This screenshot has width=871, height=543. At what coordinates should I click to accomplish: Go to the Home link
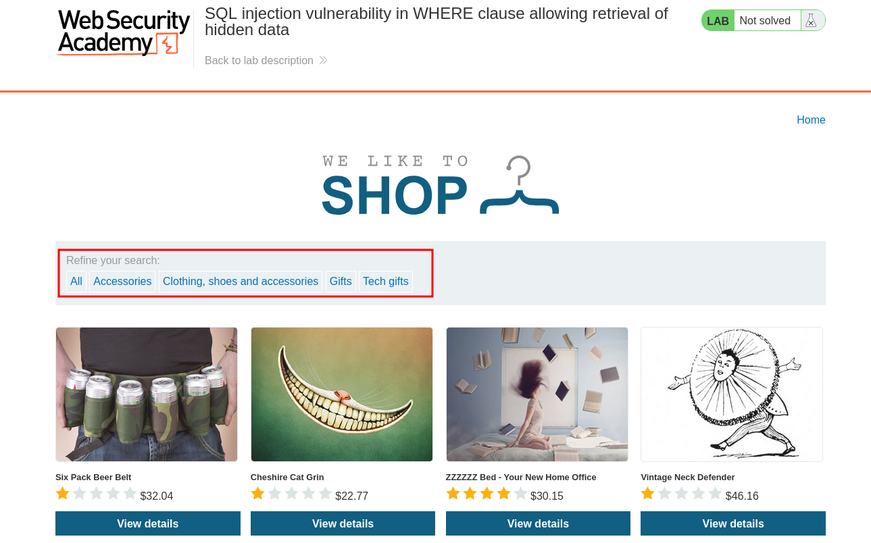click(811, 120)
